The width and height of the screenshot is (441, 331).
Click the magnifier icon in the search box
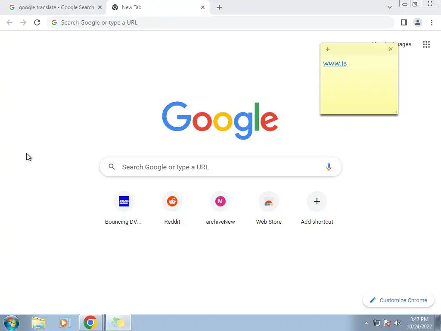coord(112,167)
